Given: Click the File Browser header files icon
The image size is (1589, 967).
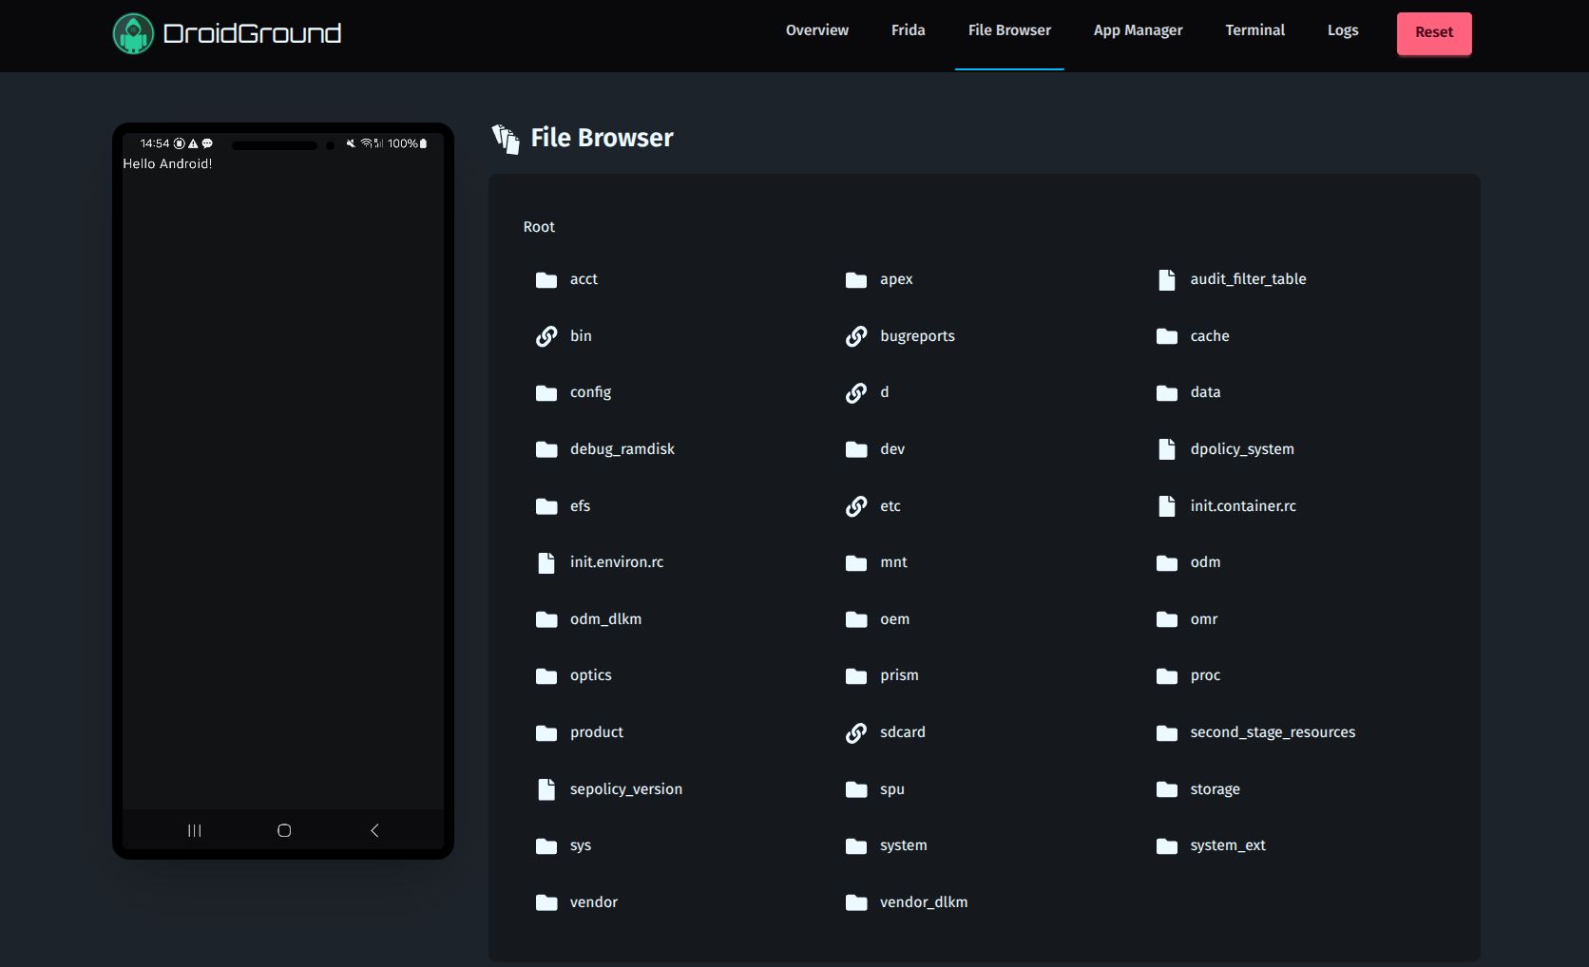Looking at the screenshot, I should point(506,139).
